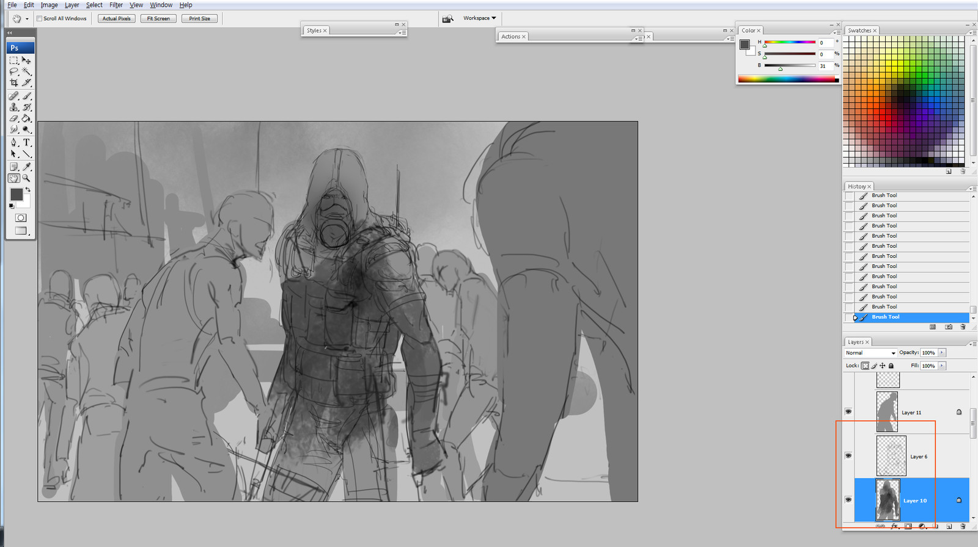This screenshot has width=978, height=547.
Task: Select the History Brush tool
Action: (26, 107)
